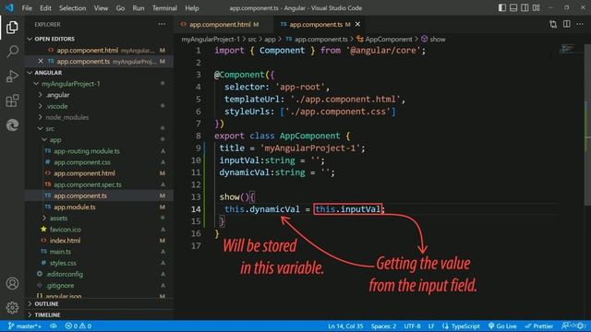Close app.component.ts in Open Editors list

pos(41,61)
